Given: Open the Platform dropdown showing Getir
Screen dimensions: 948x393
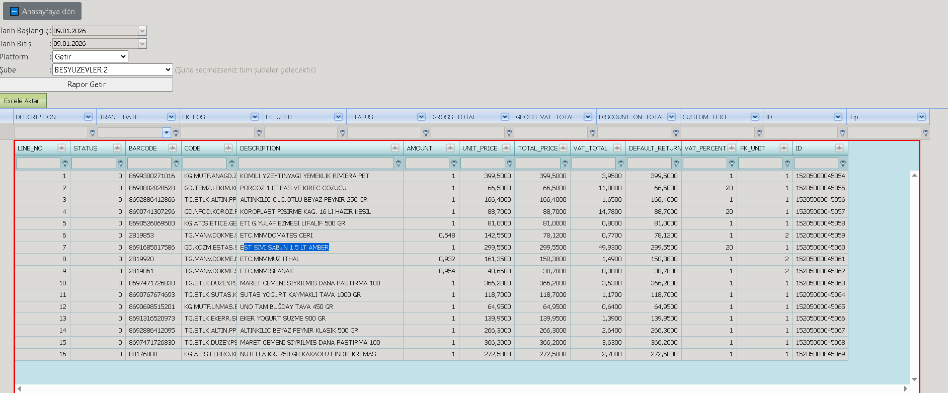Looking at the screenshot, I should (90, 56).
